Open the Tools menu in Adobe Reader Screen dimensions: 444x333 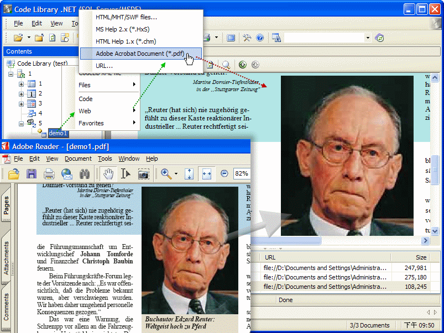105,158
